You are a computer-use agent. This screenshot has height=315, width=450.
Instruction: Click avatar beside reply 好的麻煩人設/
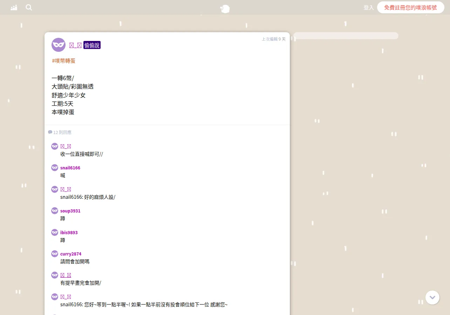[x=55, y=189]
